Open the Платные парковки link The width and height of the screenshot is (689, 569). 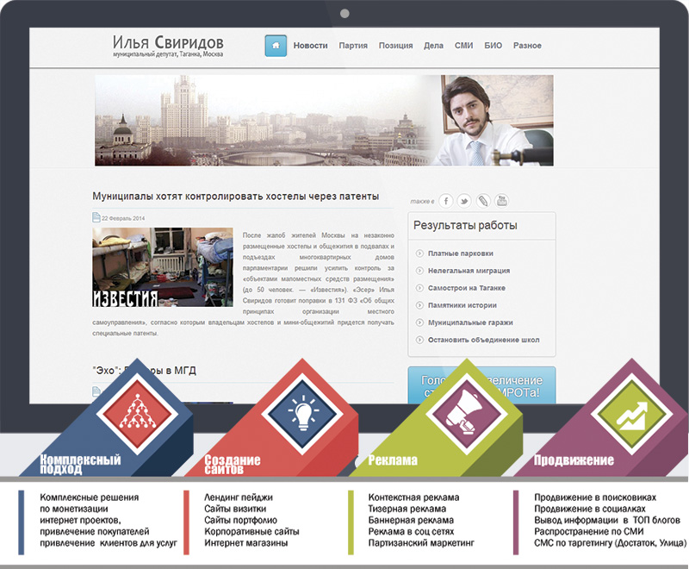pyautogui.click(x=461, y=253)
